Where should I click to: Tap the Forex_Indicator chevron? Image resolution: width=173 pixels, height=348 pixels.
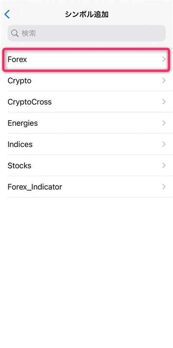[164, 186]
